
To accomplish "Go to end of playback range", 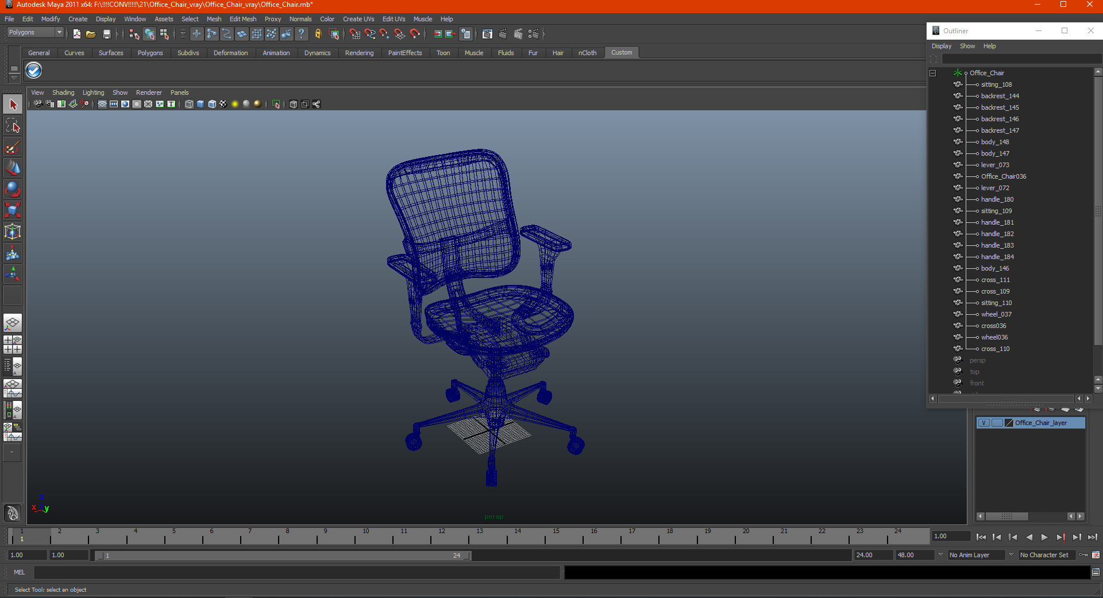I will (x=1093, y=537).
